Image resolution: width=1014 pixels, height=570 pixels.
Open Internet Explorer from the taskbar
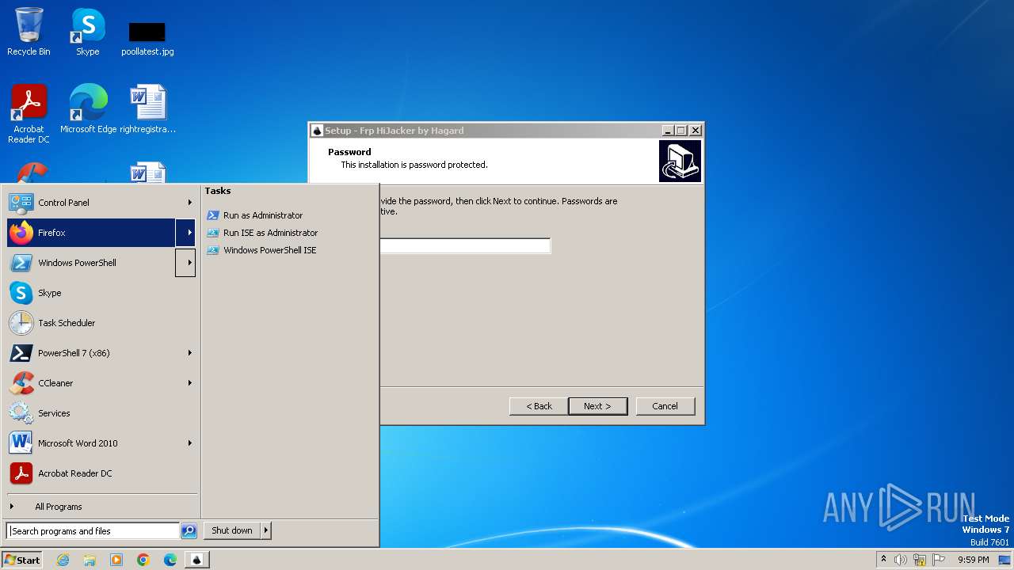pos(63,560)
